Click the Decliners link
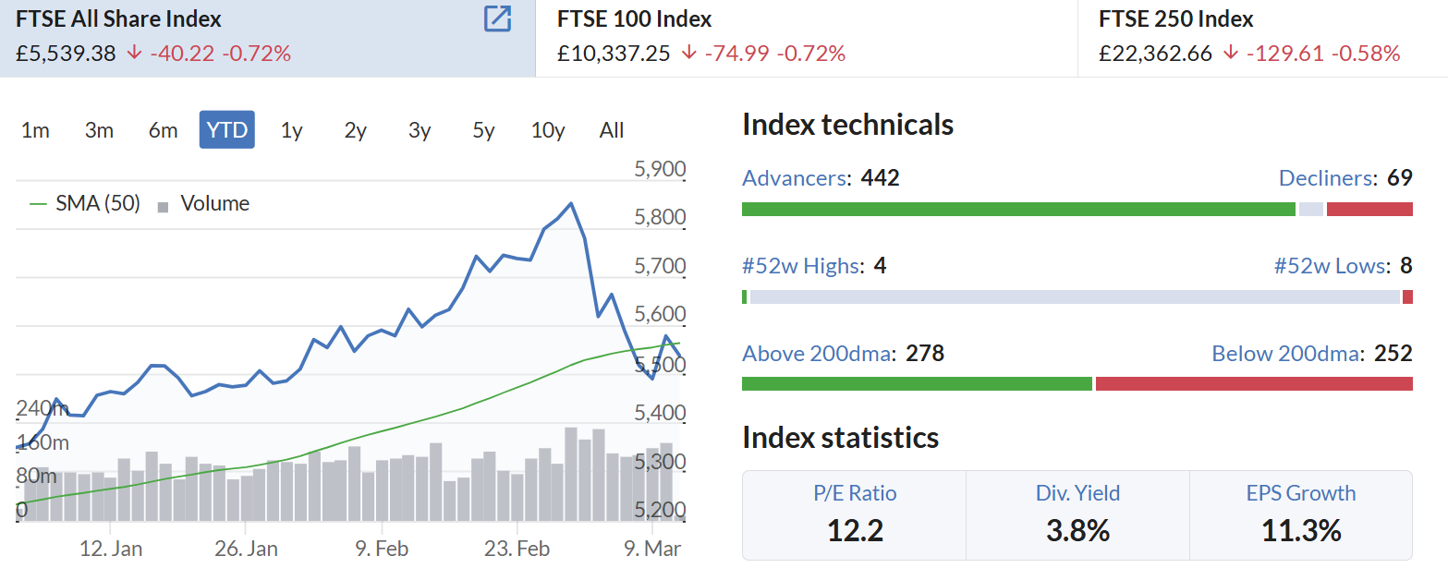The image size is (1448, 568). [1327, 177]
